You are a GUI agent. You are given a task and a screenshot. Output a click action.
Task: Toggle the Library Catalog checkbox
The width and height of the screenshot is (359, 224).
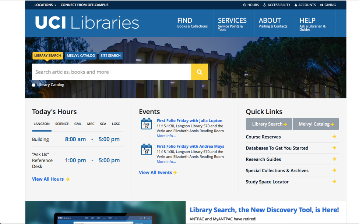coord(34,85)
